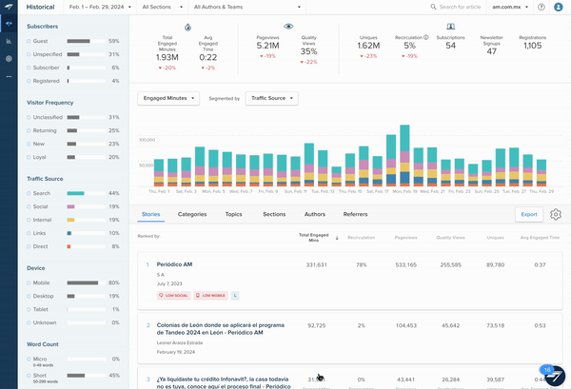The width and height of the screenshot is (571, 389).
Task: Open the Periódico AM story link
Action: (x=174, y=264)
